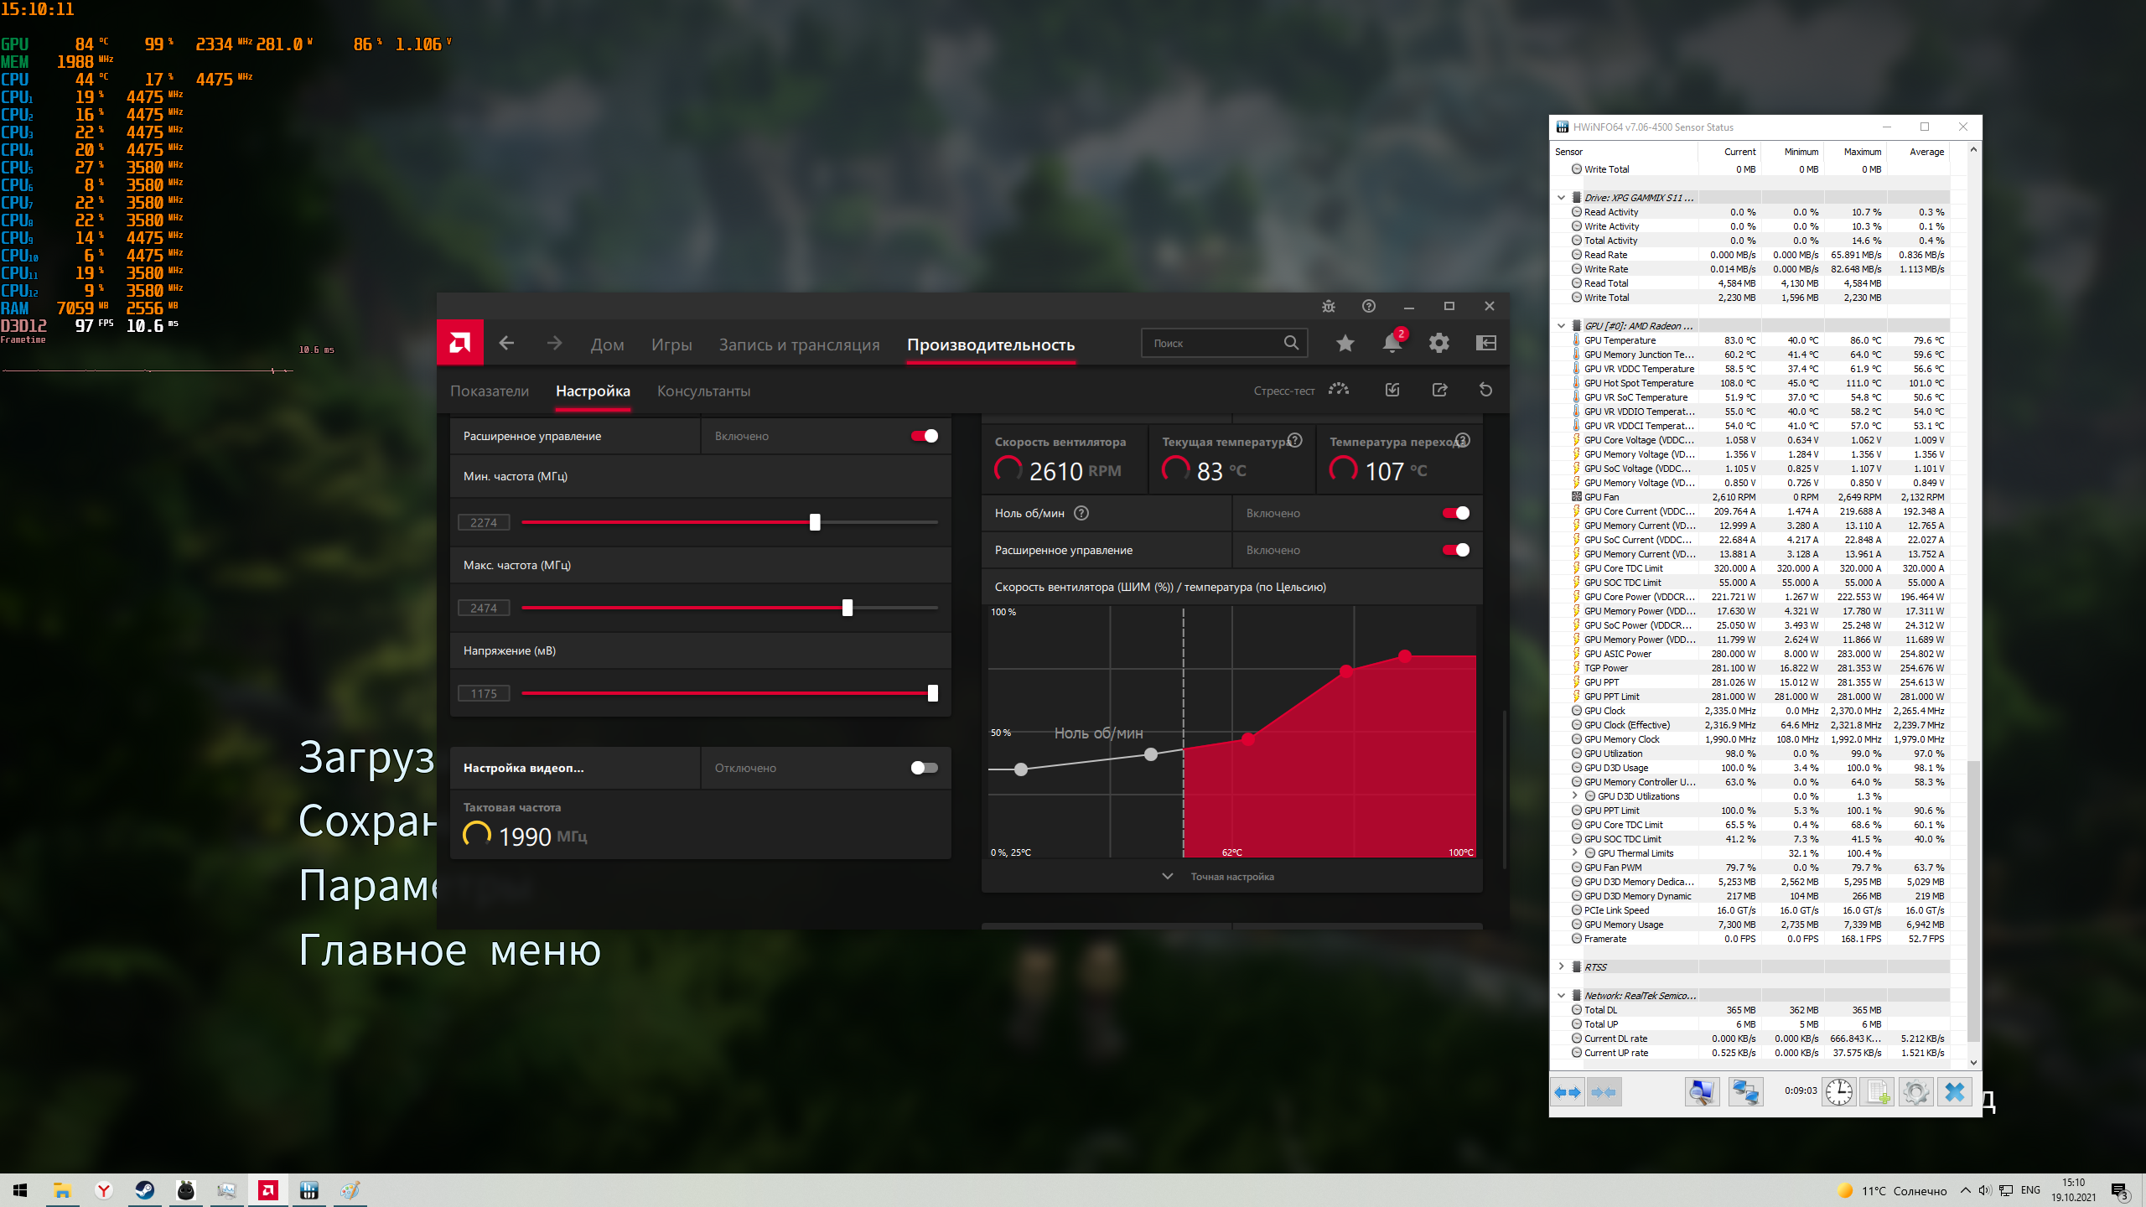Click the max frequency slider handle

point(848,608)
